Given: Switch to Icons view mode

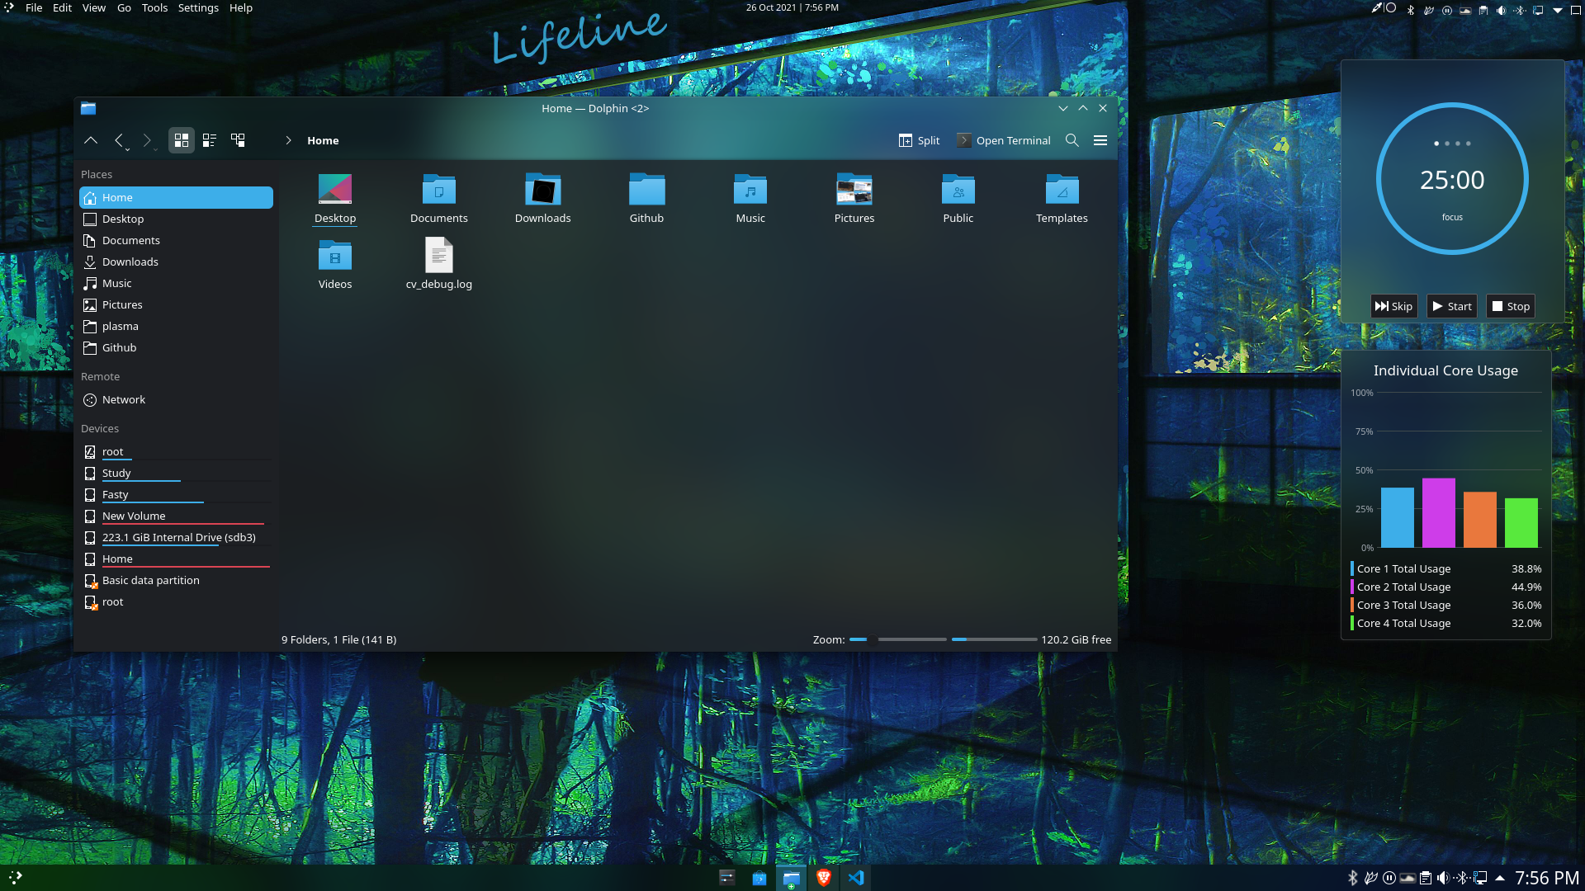Looking at the screenshot, I should click(x=182, y=140).
